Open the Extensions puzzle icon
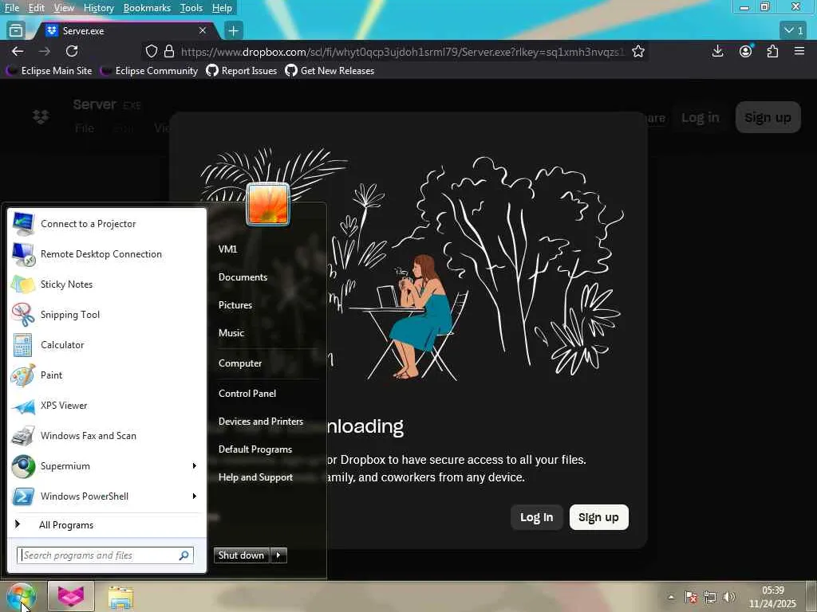Viewport: 817px width, 612px height. point(772,51)
